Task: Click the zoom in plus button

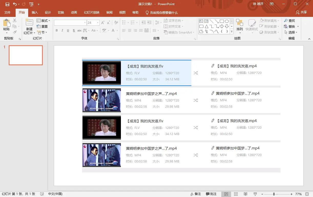Action: [x=291, y=194]
